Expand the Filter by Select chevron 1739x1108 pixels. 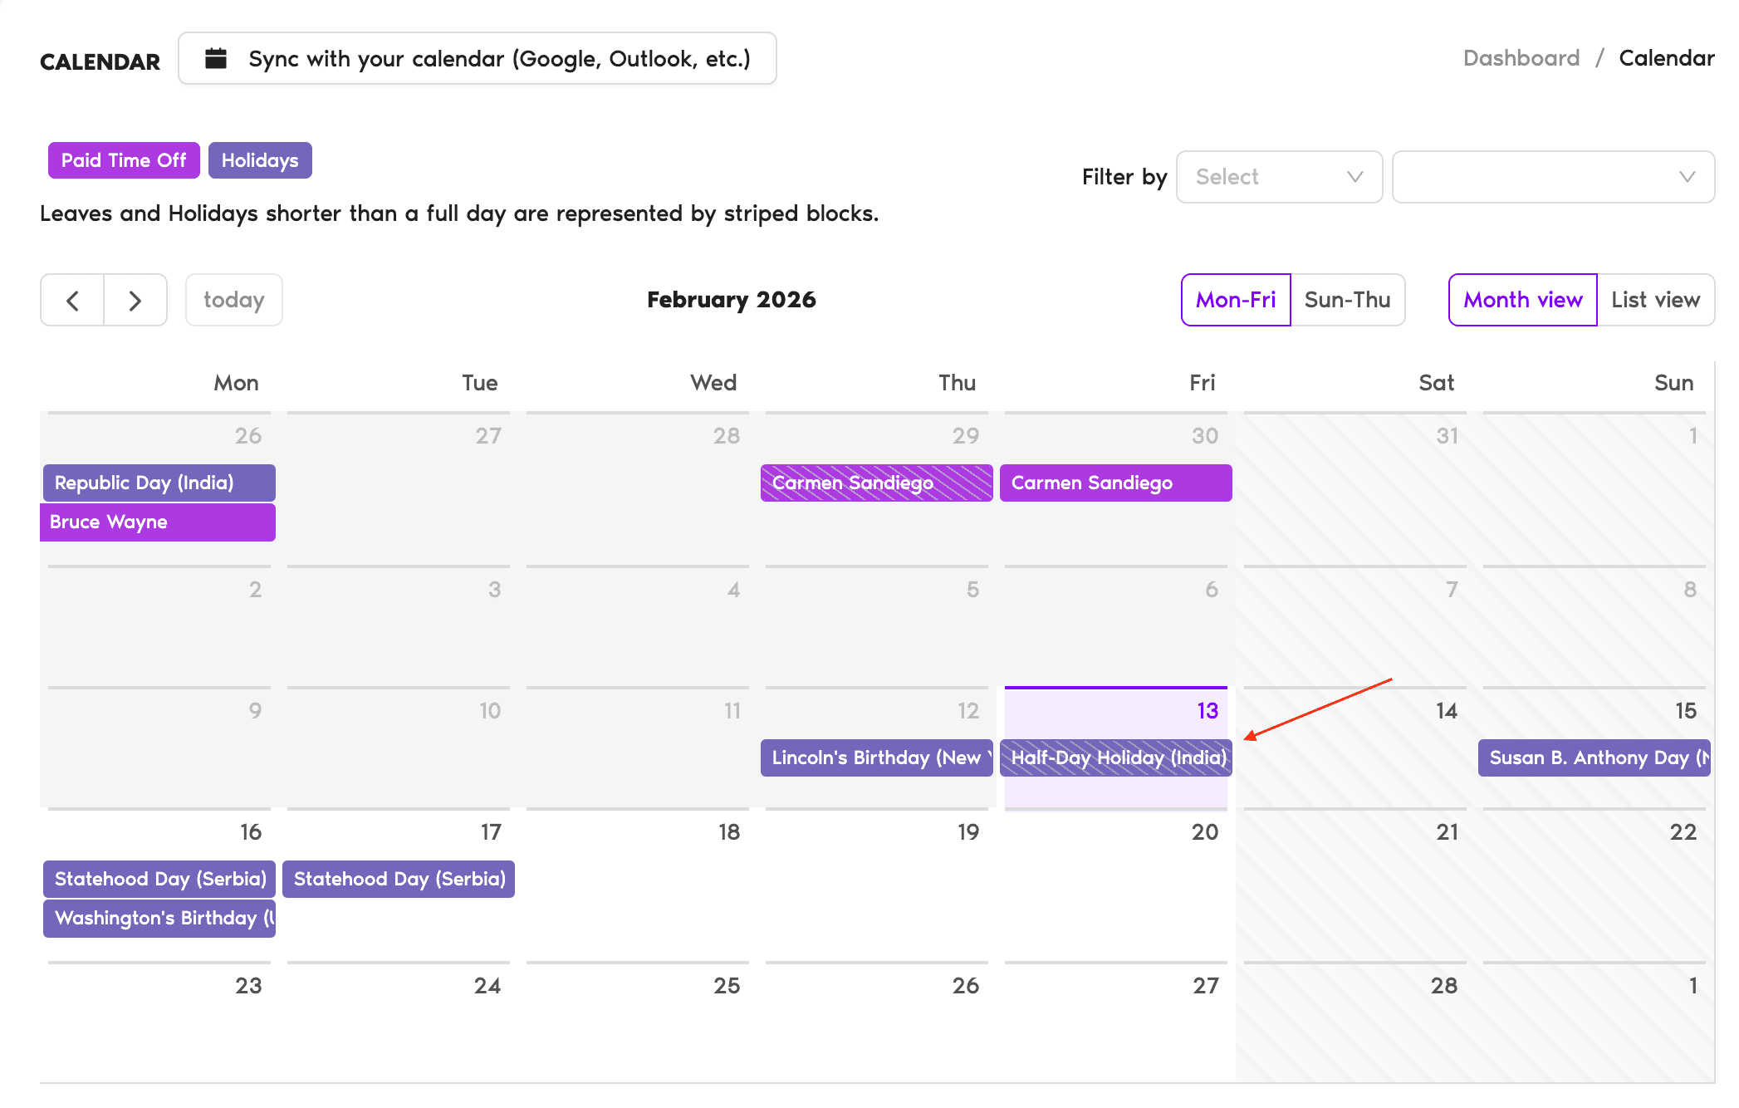(x=1354, y=177)
